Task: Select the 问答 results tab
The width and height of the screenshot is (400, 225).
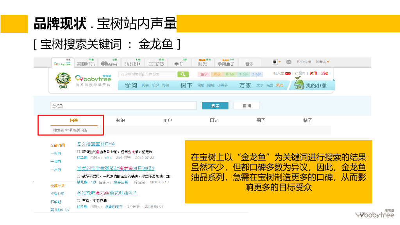Action: click(74, 120)
